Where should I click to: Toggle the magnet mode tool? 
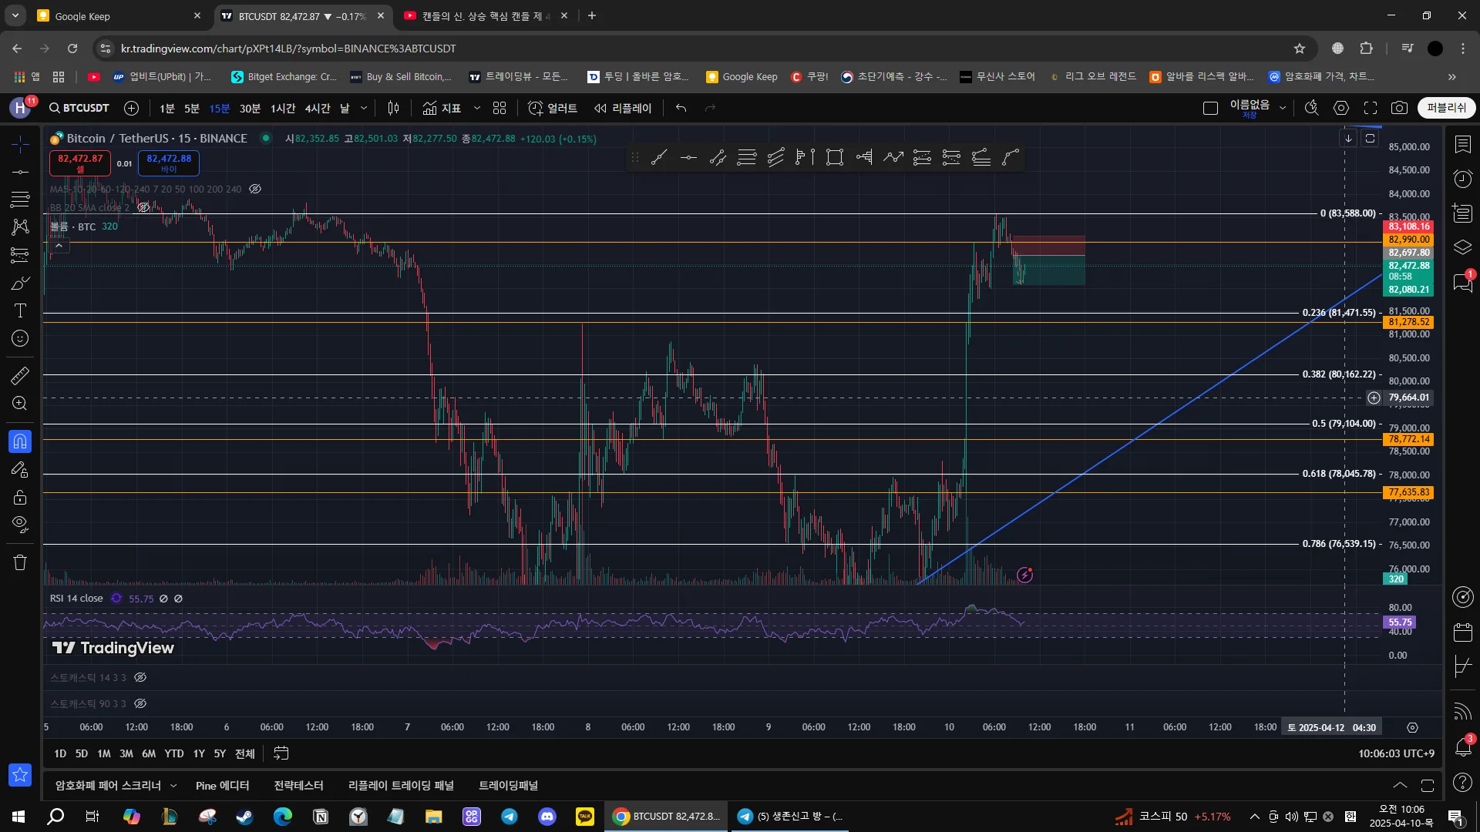click(x=20, y=441)
